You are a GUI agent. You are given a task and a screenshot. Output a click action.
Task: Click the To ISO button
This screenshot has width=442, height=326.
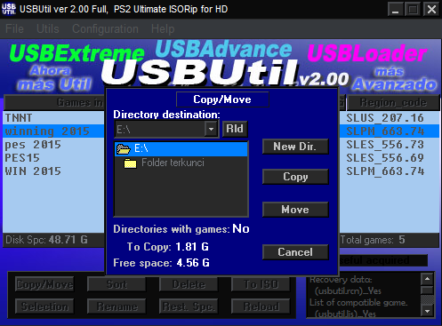tap(261, 284)
